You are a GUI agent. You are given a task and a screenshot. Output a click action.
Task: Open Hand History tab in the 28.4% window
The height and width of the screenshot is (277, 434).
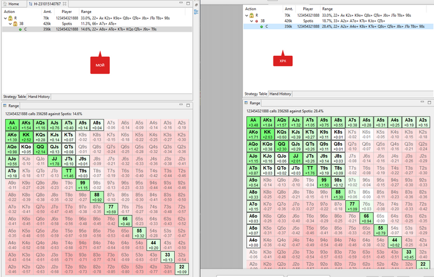[280, 94]
